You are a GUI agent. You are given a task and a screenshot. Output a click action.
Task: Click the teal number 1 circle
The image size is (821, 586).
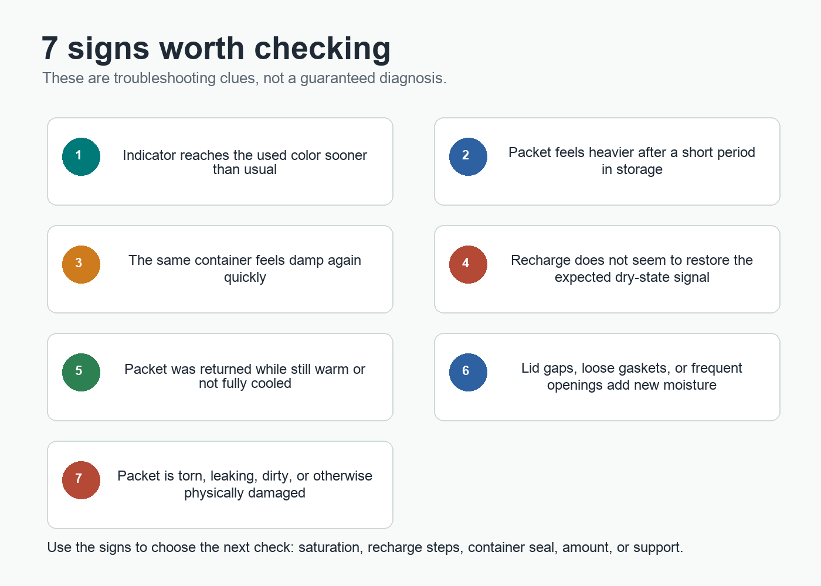click(x=81, y=156)
